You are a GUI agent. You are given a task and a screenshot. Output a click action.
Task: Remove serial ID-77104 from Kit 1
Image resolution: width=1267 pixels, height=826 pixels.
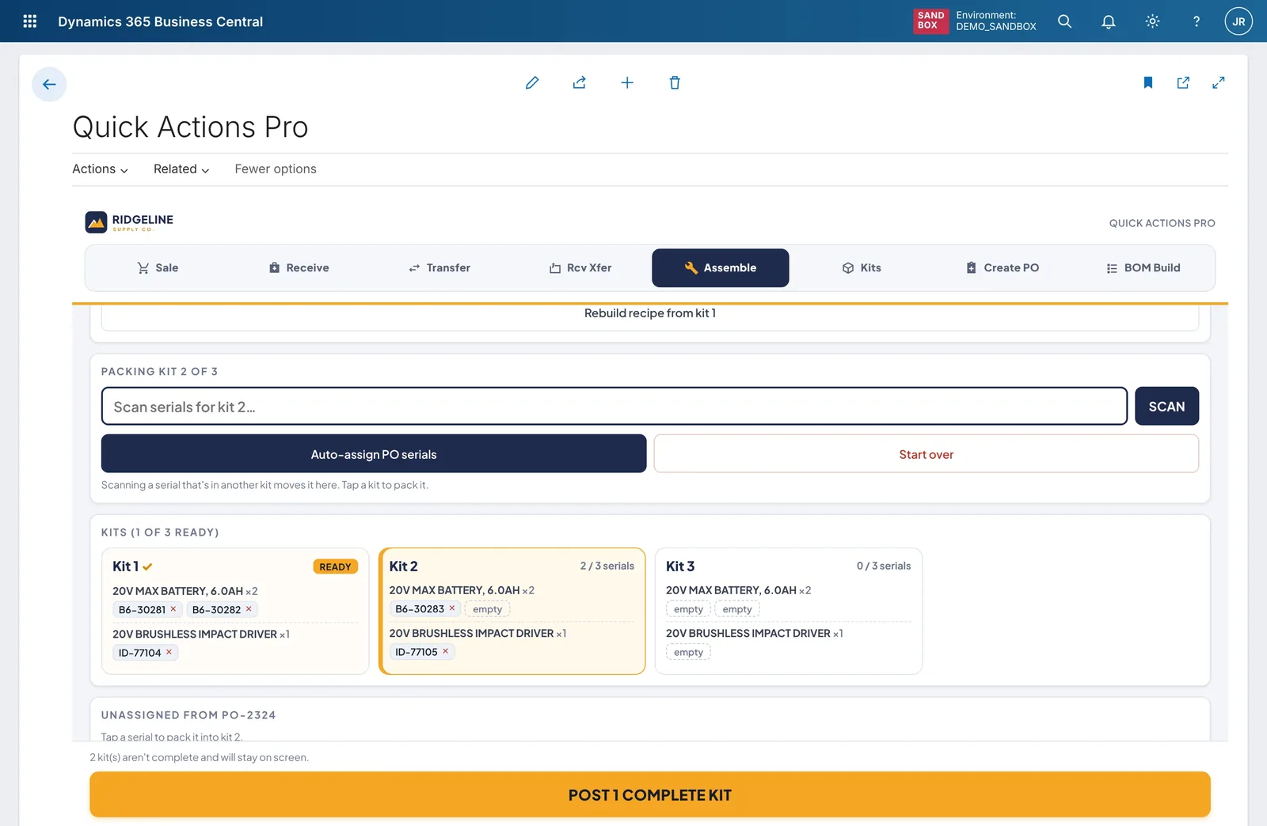pos(169,652)
